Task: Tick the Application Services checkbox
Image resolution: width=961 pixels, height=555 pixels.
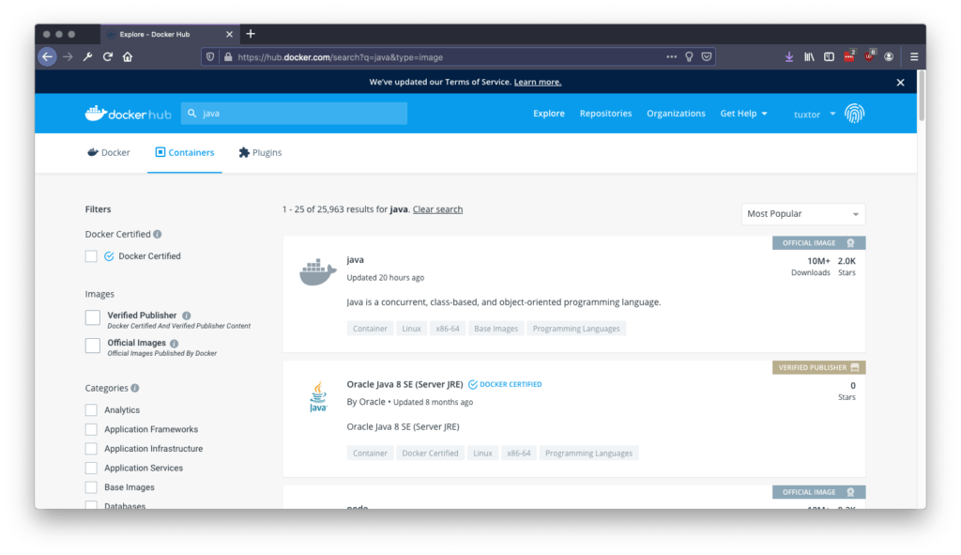Action: 91,468
